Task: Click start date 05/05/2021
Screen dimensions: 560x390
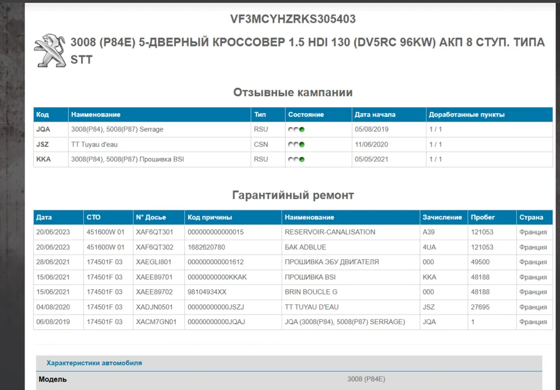Action: pyautogui.click(x=371, y=159)
